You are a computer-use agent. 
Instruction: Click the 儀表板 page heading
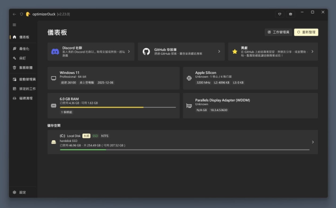[57, 33]
